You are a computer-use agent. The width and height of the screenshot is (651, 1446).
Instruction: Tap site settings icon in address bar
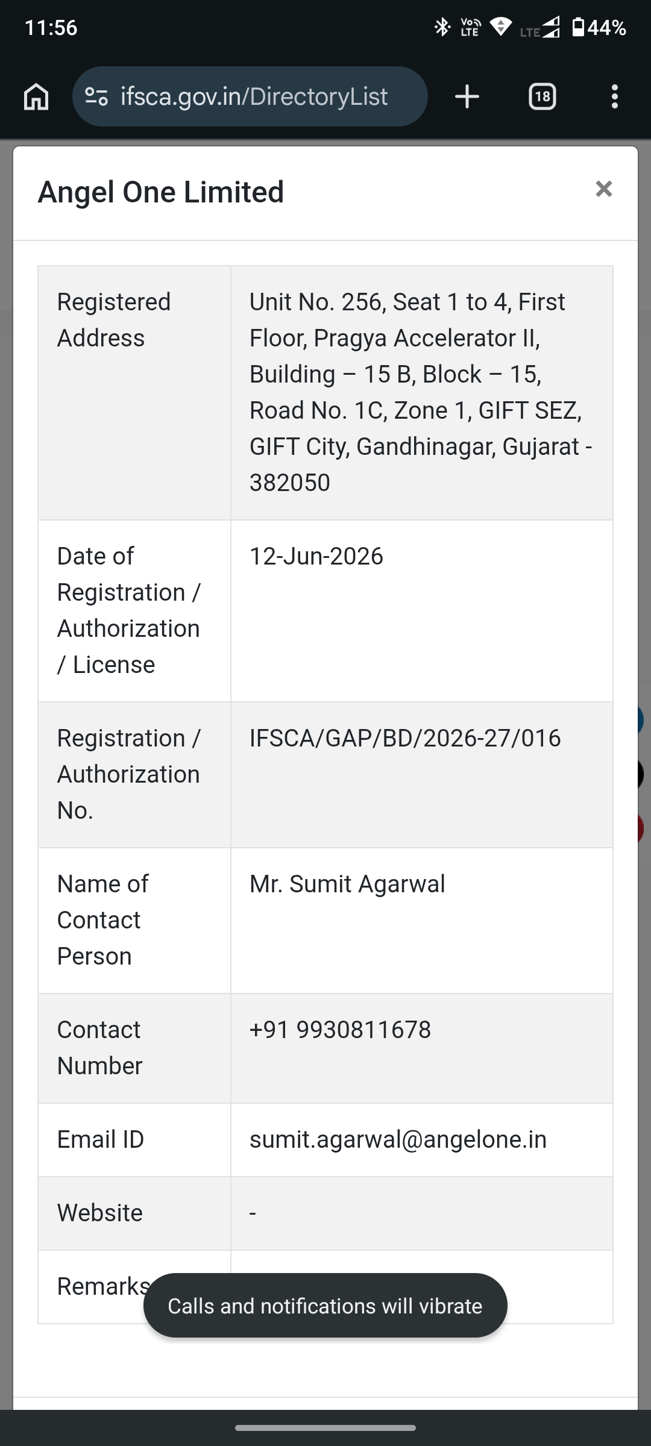96,96
